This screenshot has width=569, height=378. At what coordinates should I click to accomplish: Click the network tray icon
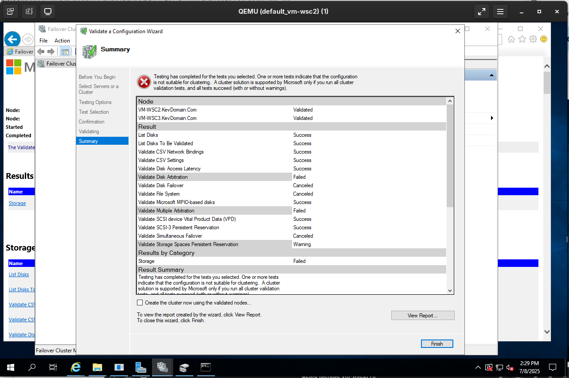[x=499, y=367]
